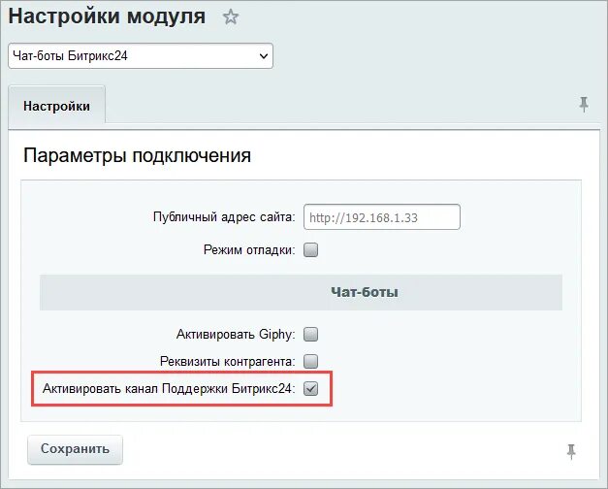Click Активировать канал Поддержки Битрикс24 label
The width and height of the screenshot is (608, 489).
pos(169,388)
